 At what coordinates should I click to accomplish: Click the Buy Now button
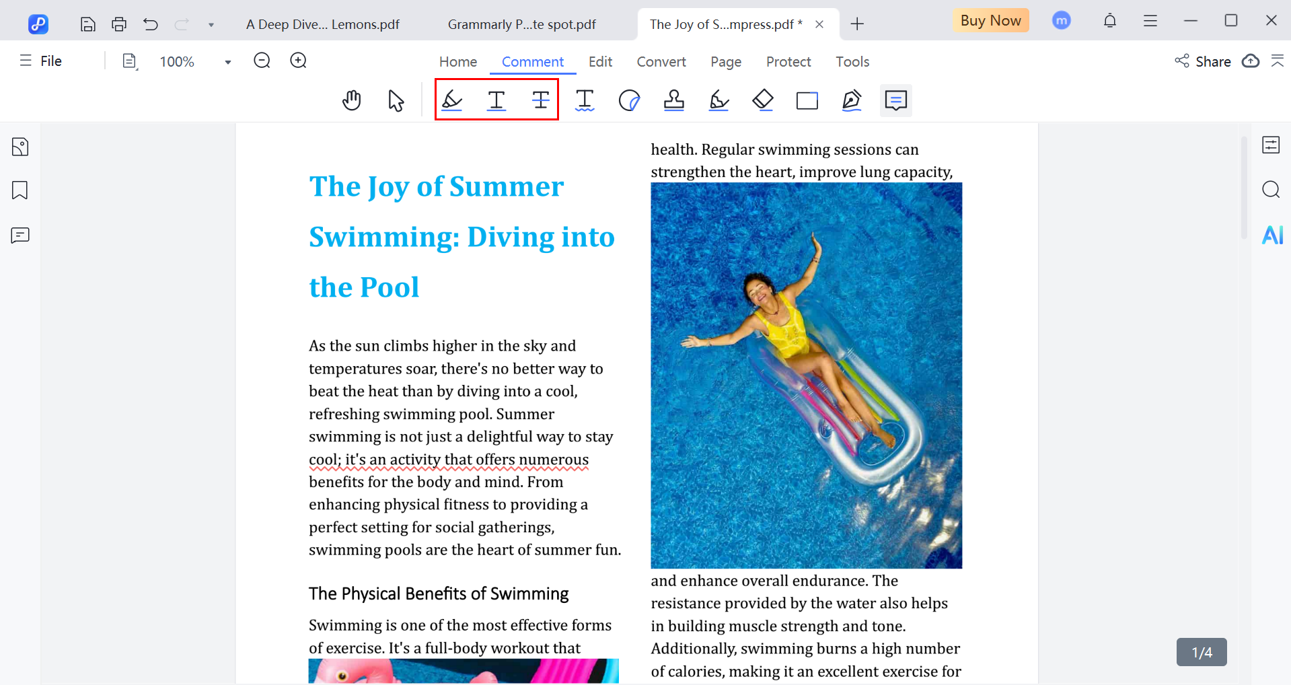(990, 20)
